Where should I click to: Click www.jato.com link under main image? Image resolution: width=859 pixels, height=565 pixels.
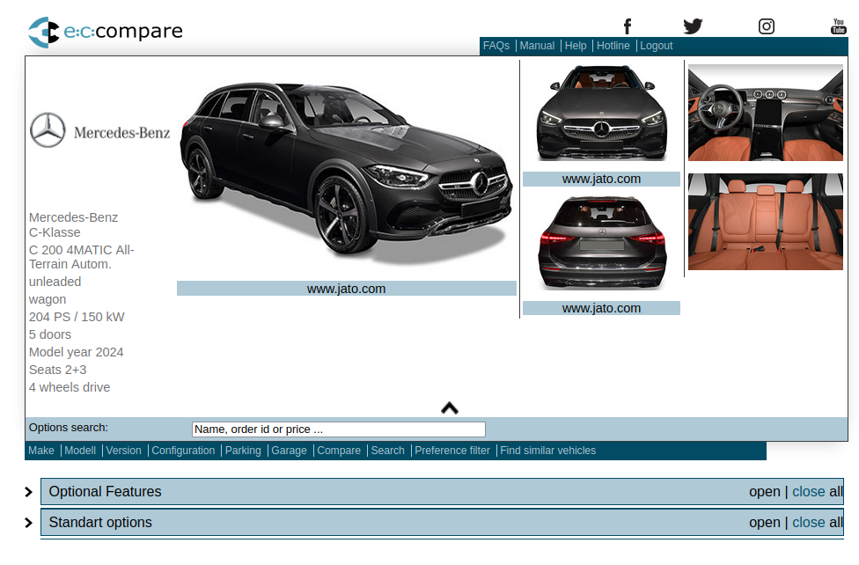click(x=346, y=289)
